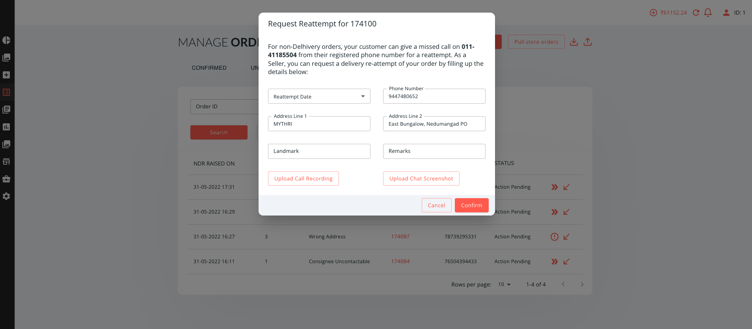Click the add wallet balance plus icon
Screen dimensions: 752x329
pyautogui.click(x=653, y=13)
